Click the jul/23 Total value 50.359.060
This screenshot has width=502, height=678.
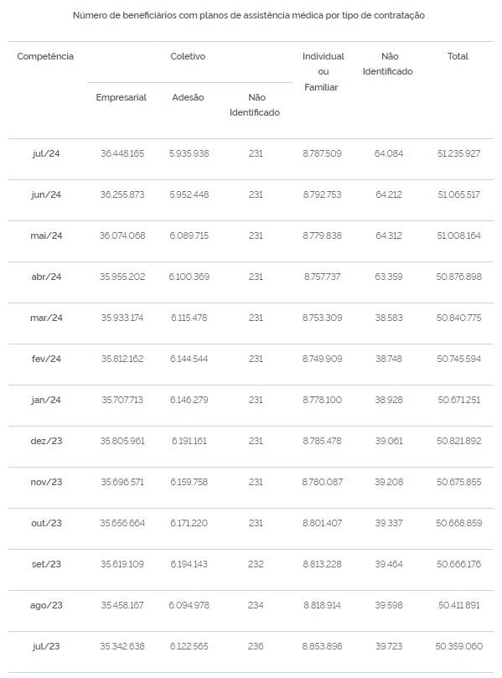coord(458,646)
